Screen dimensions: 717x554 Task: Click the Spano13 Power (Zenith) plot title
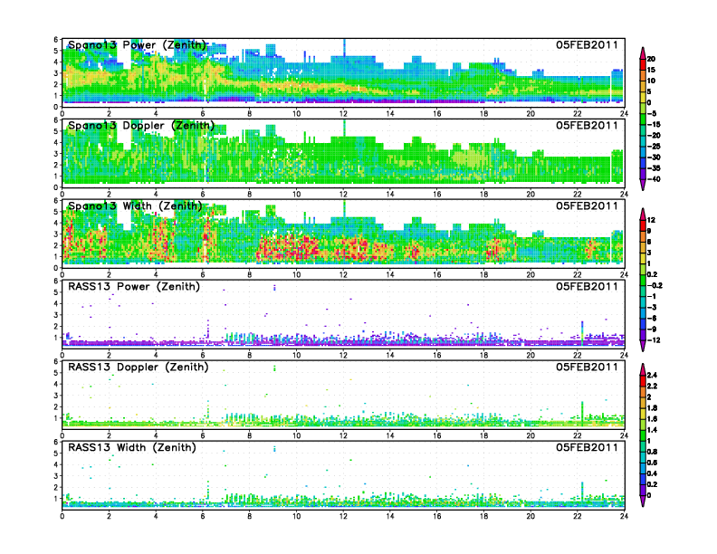point(138,45)
